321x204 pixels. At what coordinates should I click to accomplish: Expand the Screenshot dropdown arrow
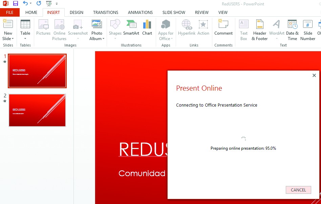[78, 39]
